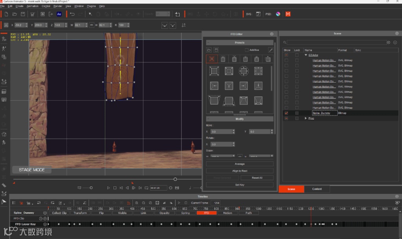
Task: Toggle Lock checkbox for G3 Actor
Action: [297, 55]
